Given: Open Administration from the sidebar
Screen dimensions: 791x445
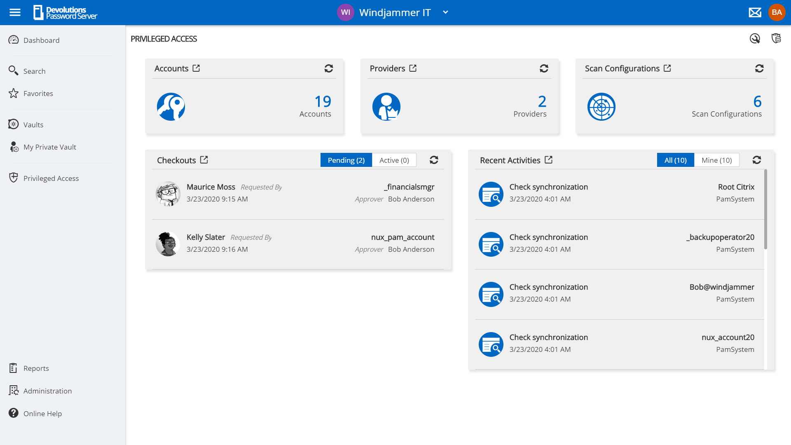Looking at the screenshot, I should [x=47, y=391].
